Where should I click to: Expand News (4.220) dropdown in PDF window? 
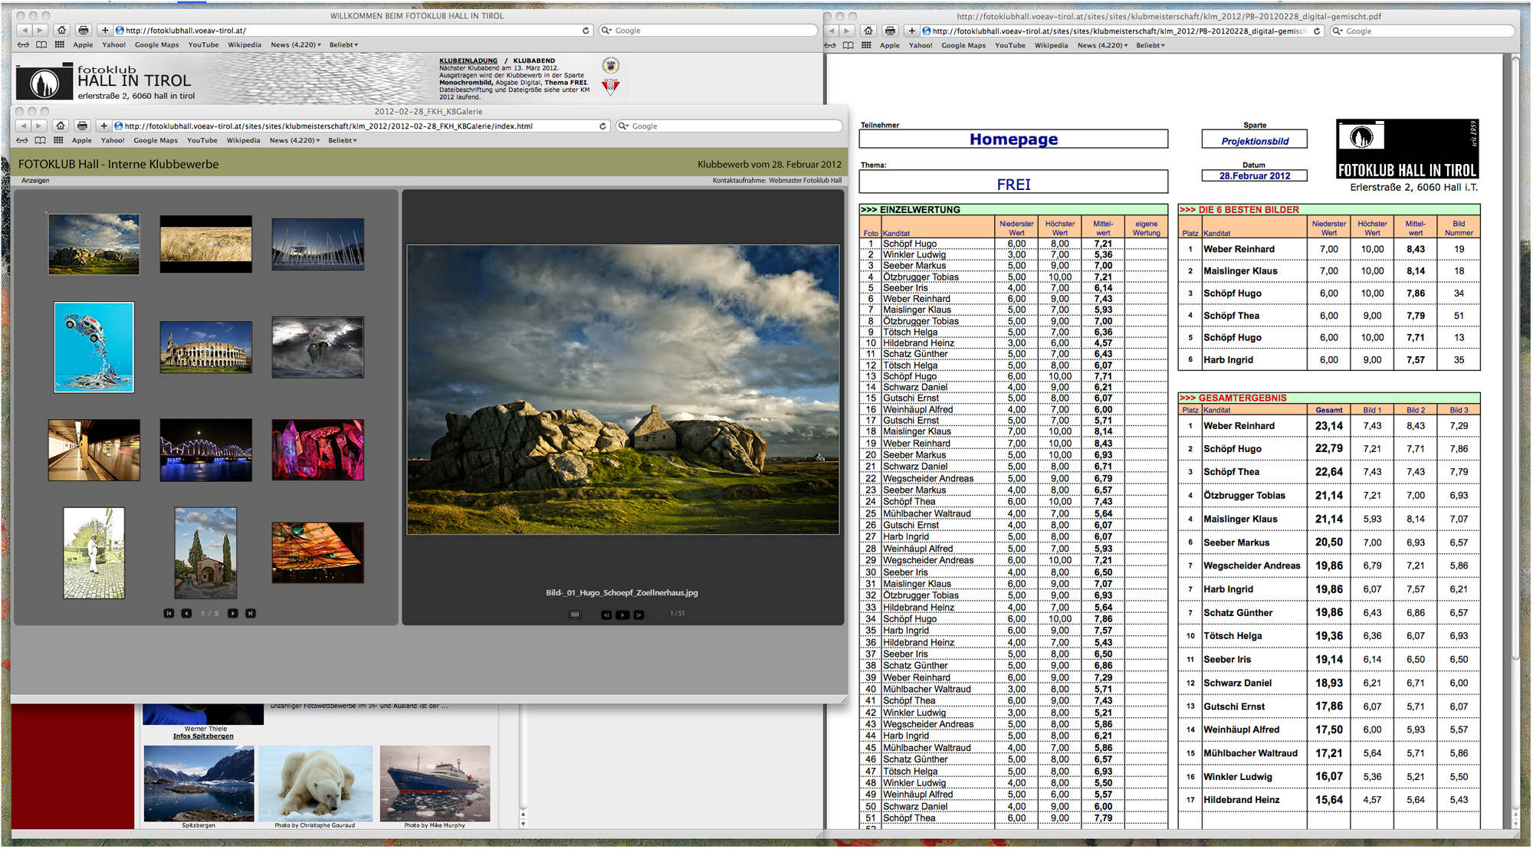(1103, 45)
